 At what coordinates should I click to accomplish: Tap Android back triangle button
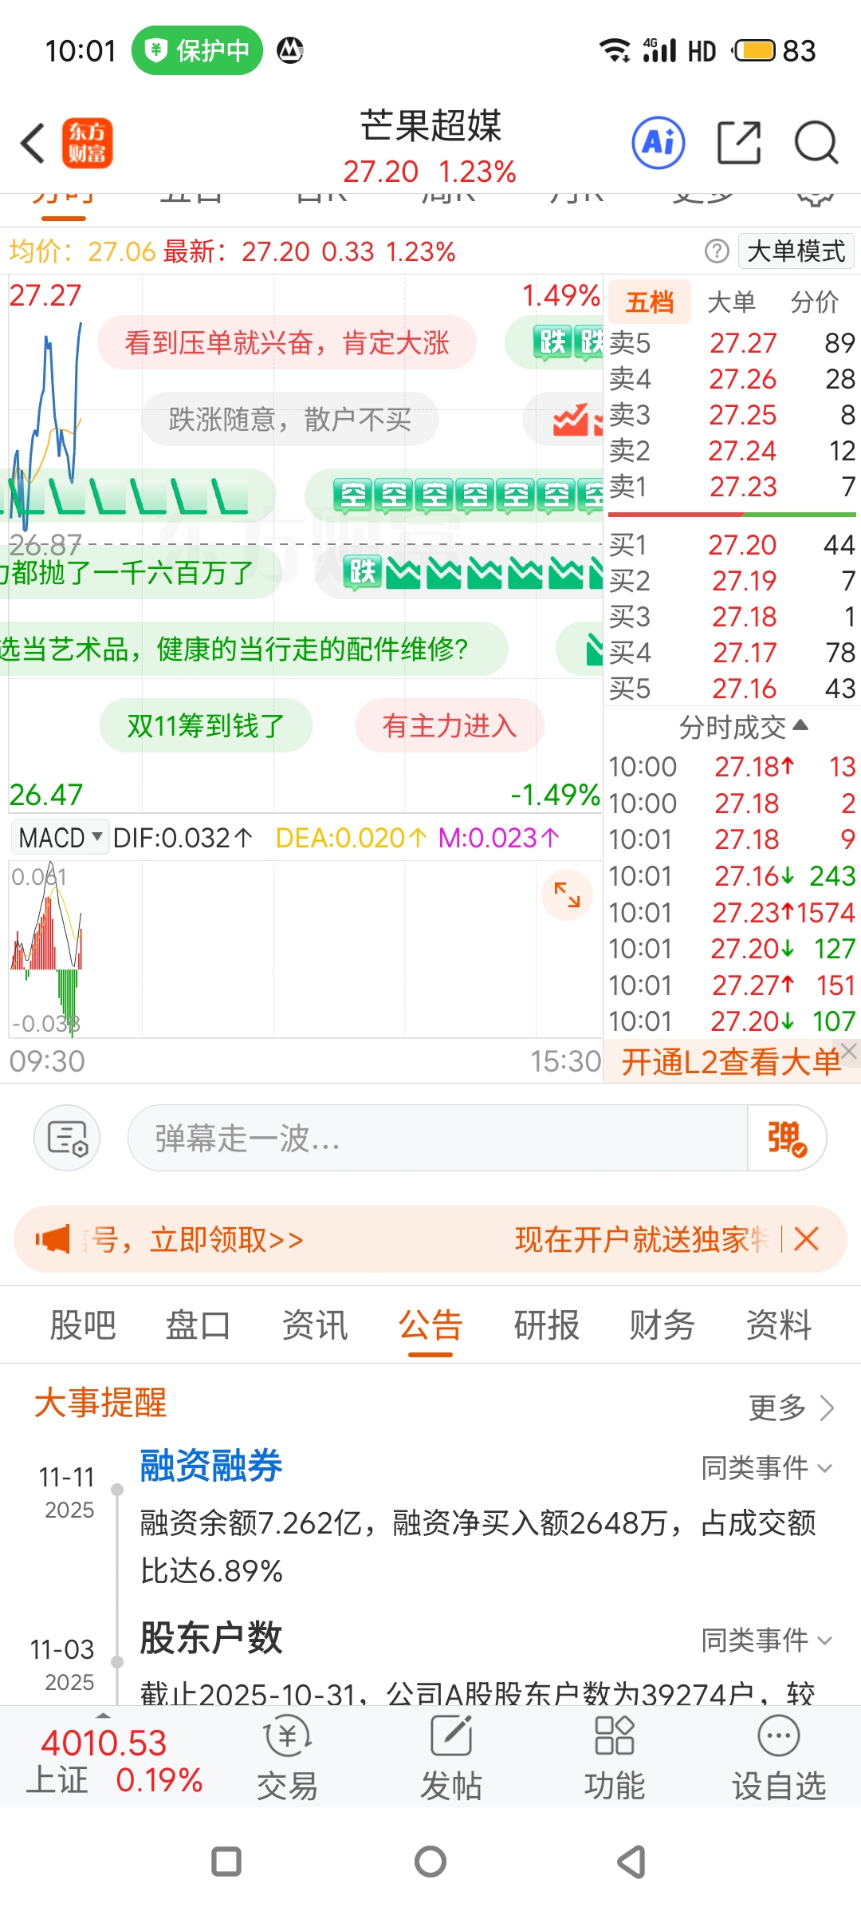point(632,1862)
